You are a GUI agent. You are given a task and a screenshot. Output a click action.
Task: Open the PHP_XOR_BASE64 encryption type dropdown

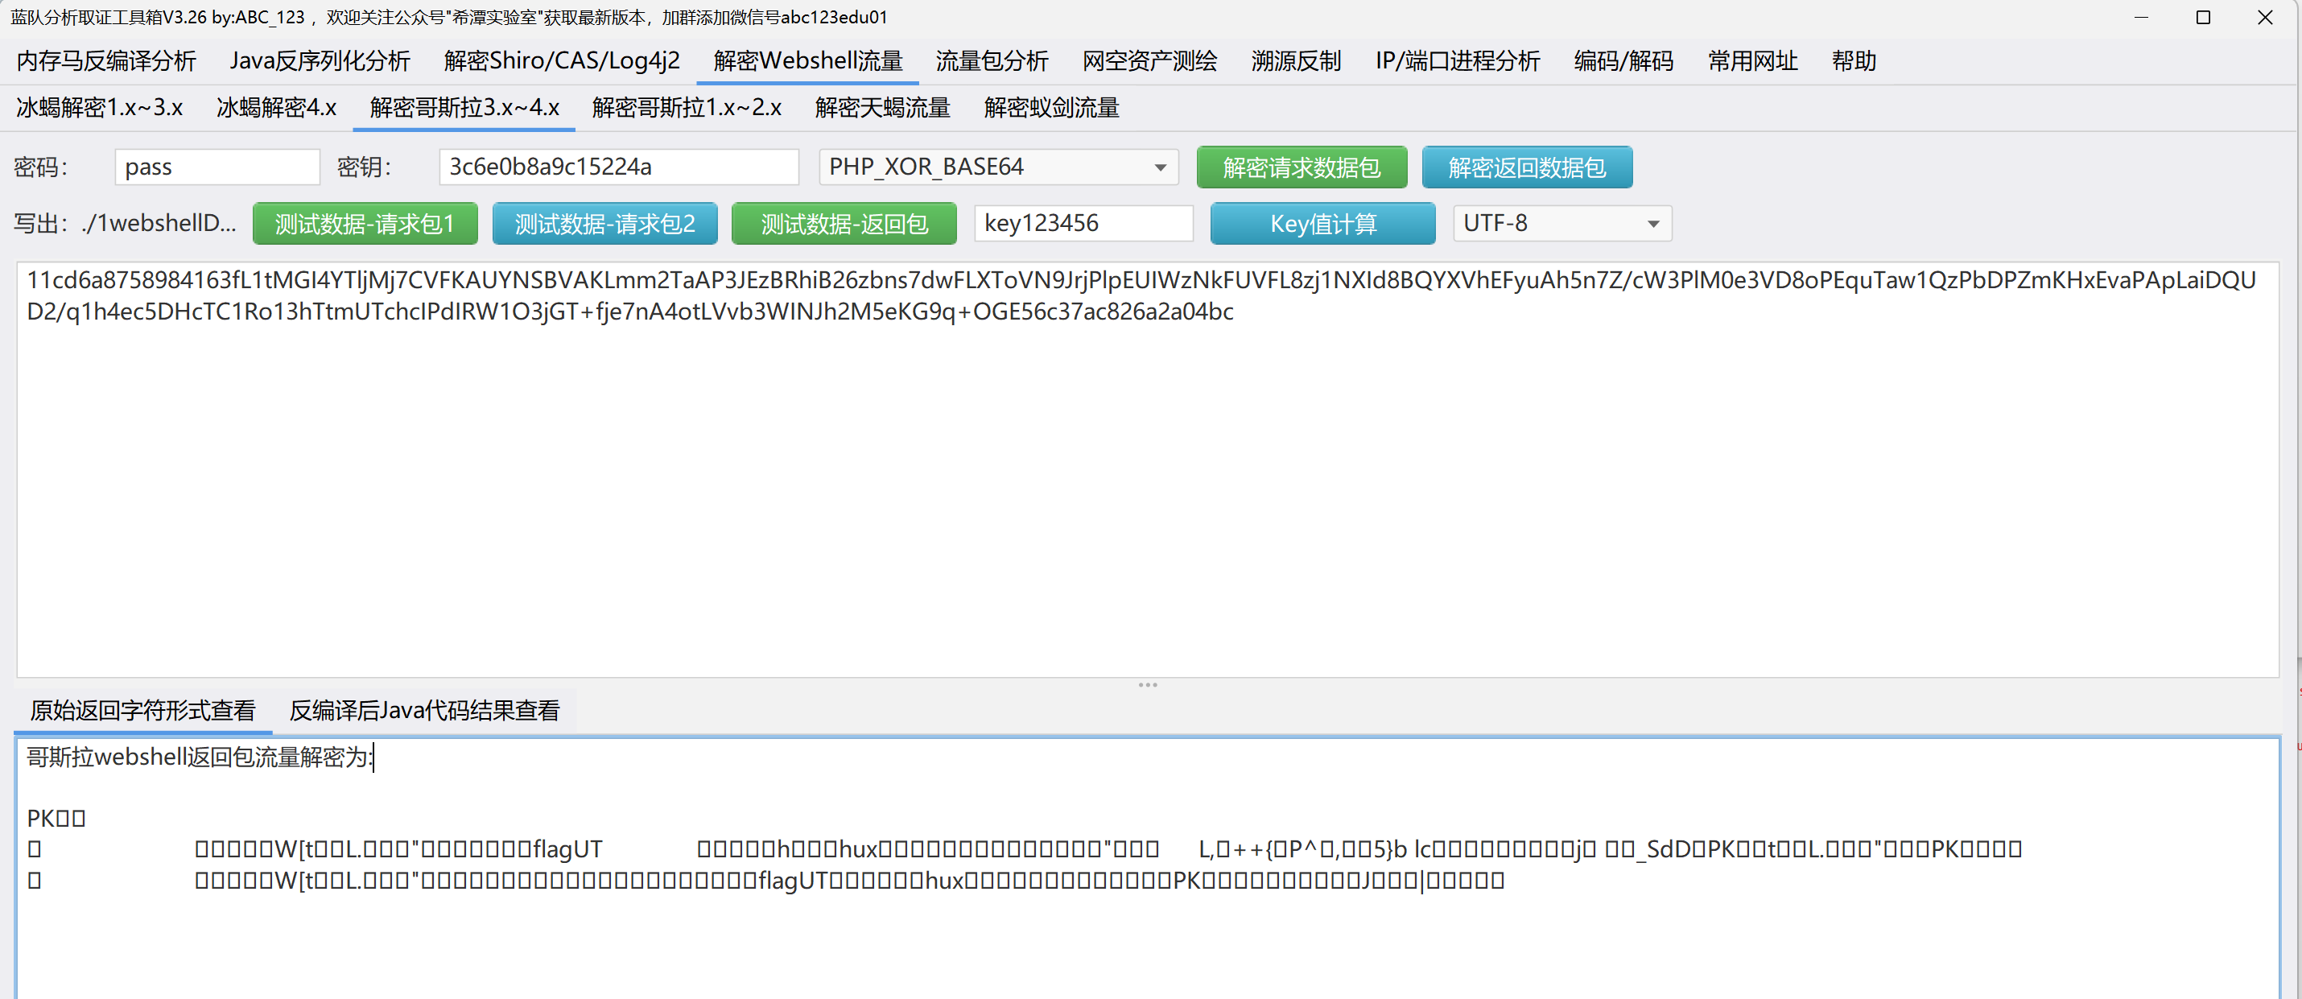coord(998,167)
